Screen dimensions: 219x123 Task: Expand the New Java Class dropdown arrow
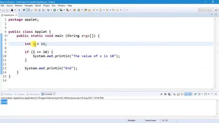(82, 10)
